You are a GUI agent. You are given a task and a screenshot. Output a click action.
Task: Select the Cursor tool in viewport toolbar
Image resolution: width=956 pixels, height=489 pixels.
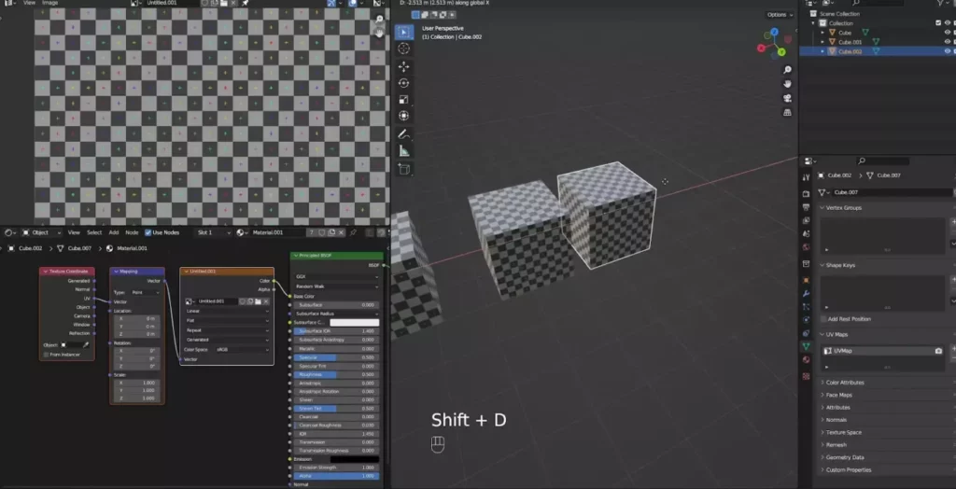404,49
